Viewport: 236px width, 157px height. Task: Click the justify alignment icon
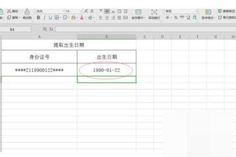[119, 18]
